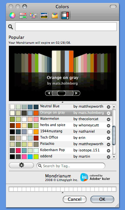The height and width of the screenshot is (210, 125).
Task: Open the gear settings dropdown
Action: click(x=21, y=165)
